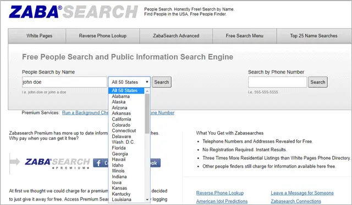The height and width of the screenshot is (205, 352).
Task: Open the White Pages tab
Action: [39, 36]
